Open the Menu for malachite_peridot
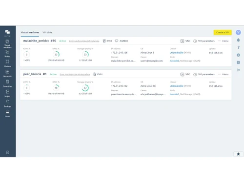 point(223,41)
